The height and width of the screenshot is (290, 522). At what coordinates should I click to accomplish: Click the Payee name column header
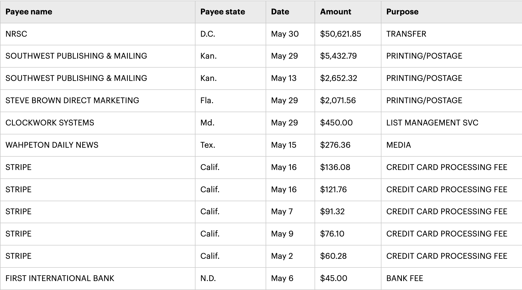coord(29,12)
